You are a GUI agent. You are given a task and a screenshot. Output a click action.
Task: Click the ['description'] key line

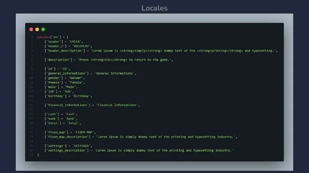pos(109,60)
